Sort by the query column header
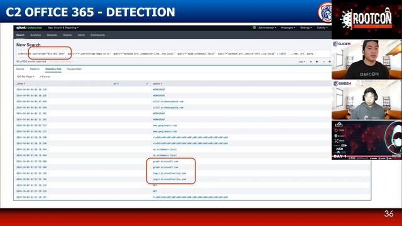Viewport: 402px width, 226px height. click(x=157, y=83)
